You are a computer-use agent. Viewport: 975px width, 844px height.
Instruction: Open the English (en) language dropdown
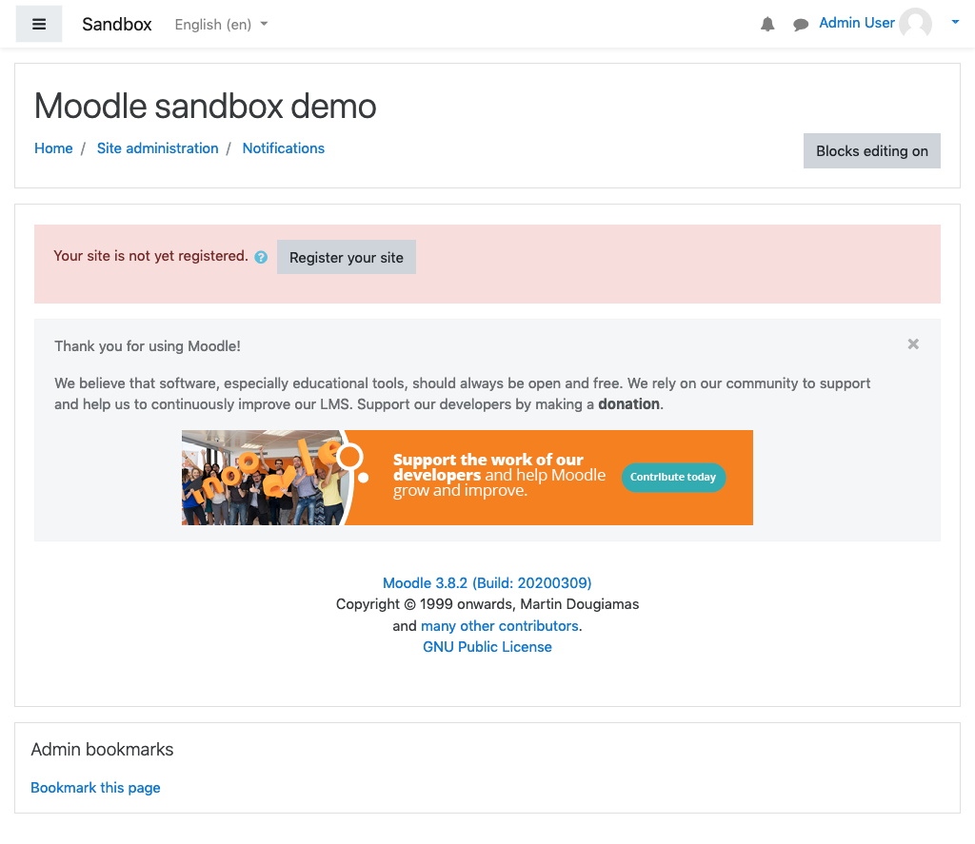coord(221,24)
